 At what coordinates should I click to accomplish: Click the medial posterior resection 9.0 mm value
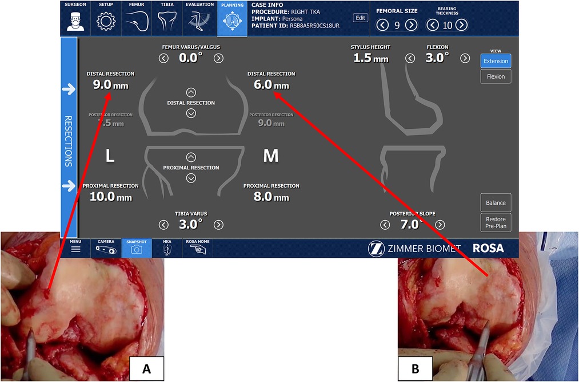tap(271, 123)
